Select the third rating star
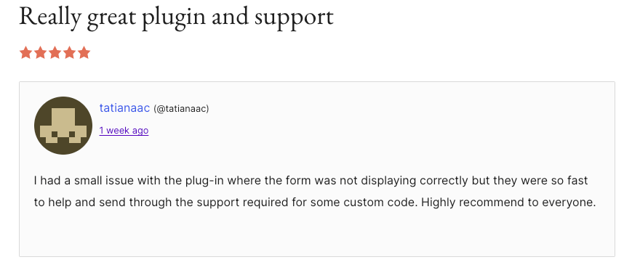Viewport: 632px width, 265px height. [x=55, y=53]
